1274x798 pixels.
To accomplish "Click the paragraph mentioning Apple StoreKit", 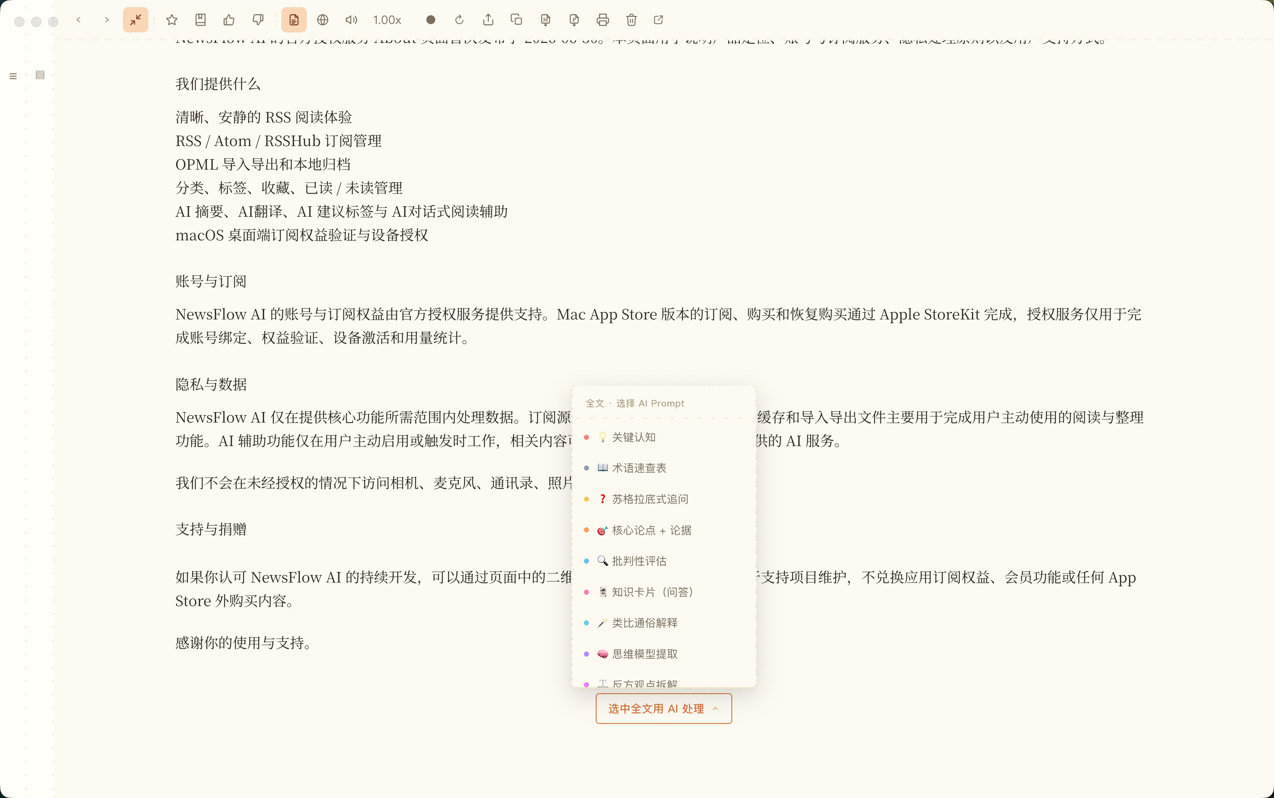I will (658, 326).
